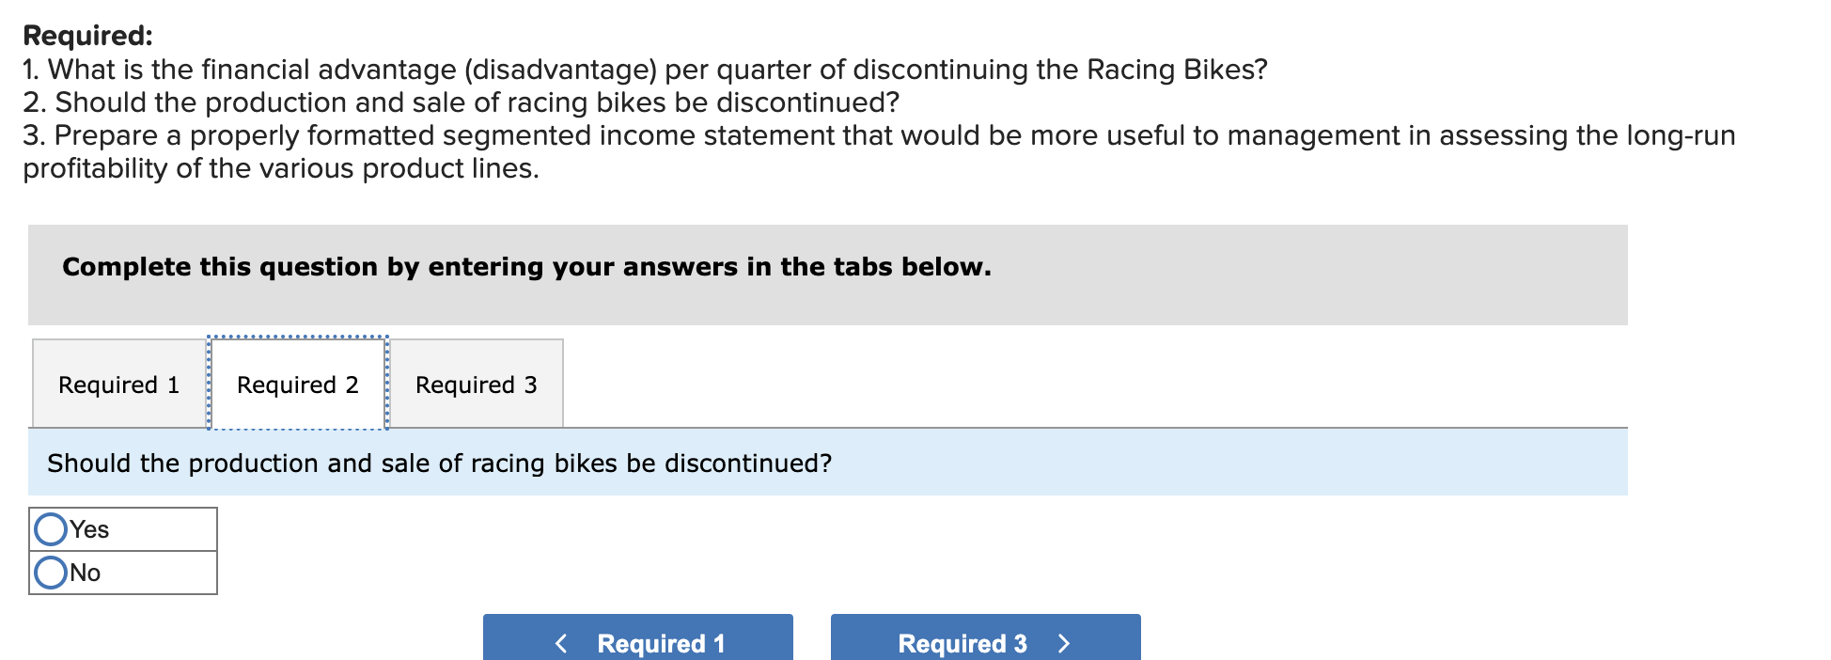Click the left chevron on Required 1 button
Screen dimensions: 1831x660
561,642
